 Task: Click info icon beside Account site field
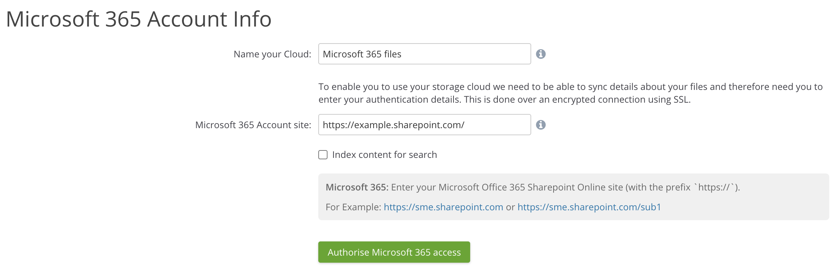click(x=540, y=125)
